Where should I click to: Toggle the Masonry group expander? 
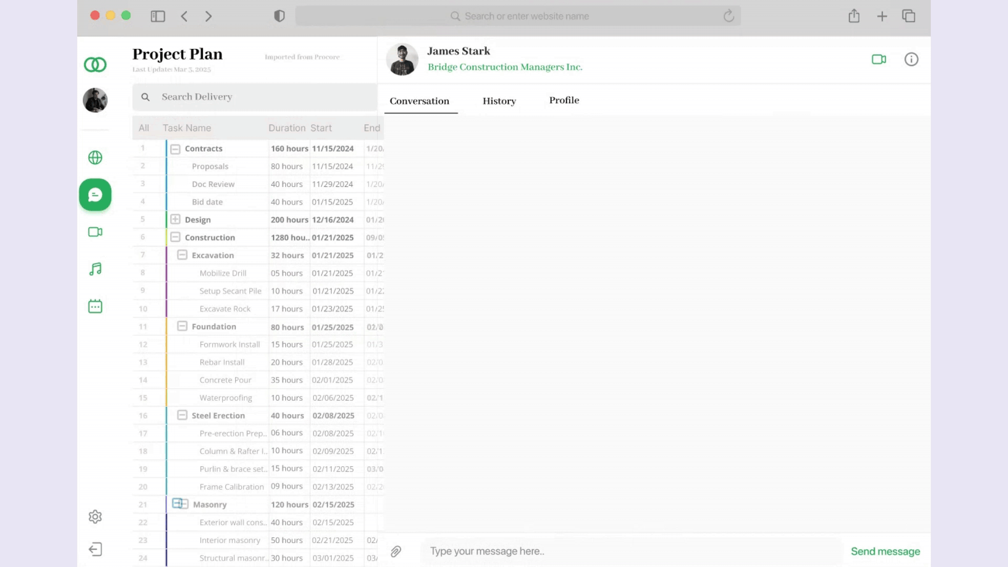[180, 503]
